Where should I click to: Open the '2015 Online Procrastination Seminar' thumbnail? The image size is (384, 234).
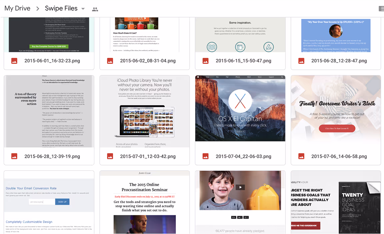point(144,202)
